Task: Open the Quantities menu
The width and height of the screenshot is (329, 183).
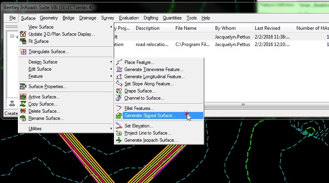Action: tap(172, 18)
